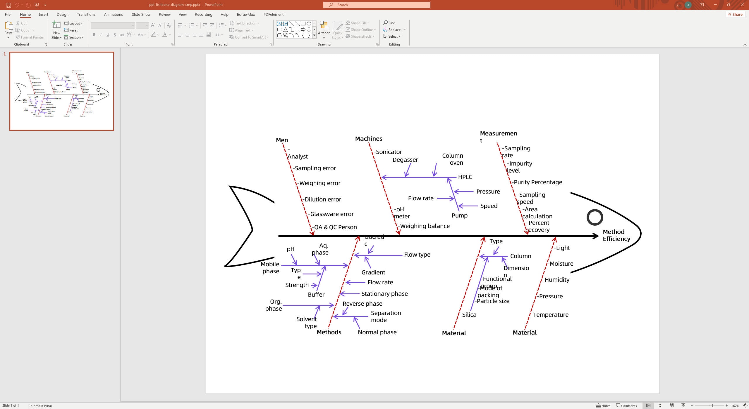
Task: Open the EdrawMax ribbon tab
Action: pyautogui.click(x=245, y=14)
